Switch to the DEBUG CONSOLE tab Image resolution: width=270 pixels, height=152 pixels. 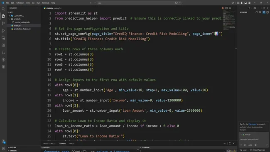(x=49, y=143)
